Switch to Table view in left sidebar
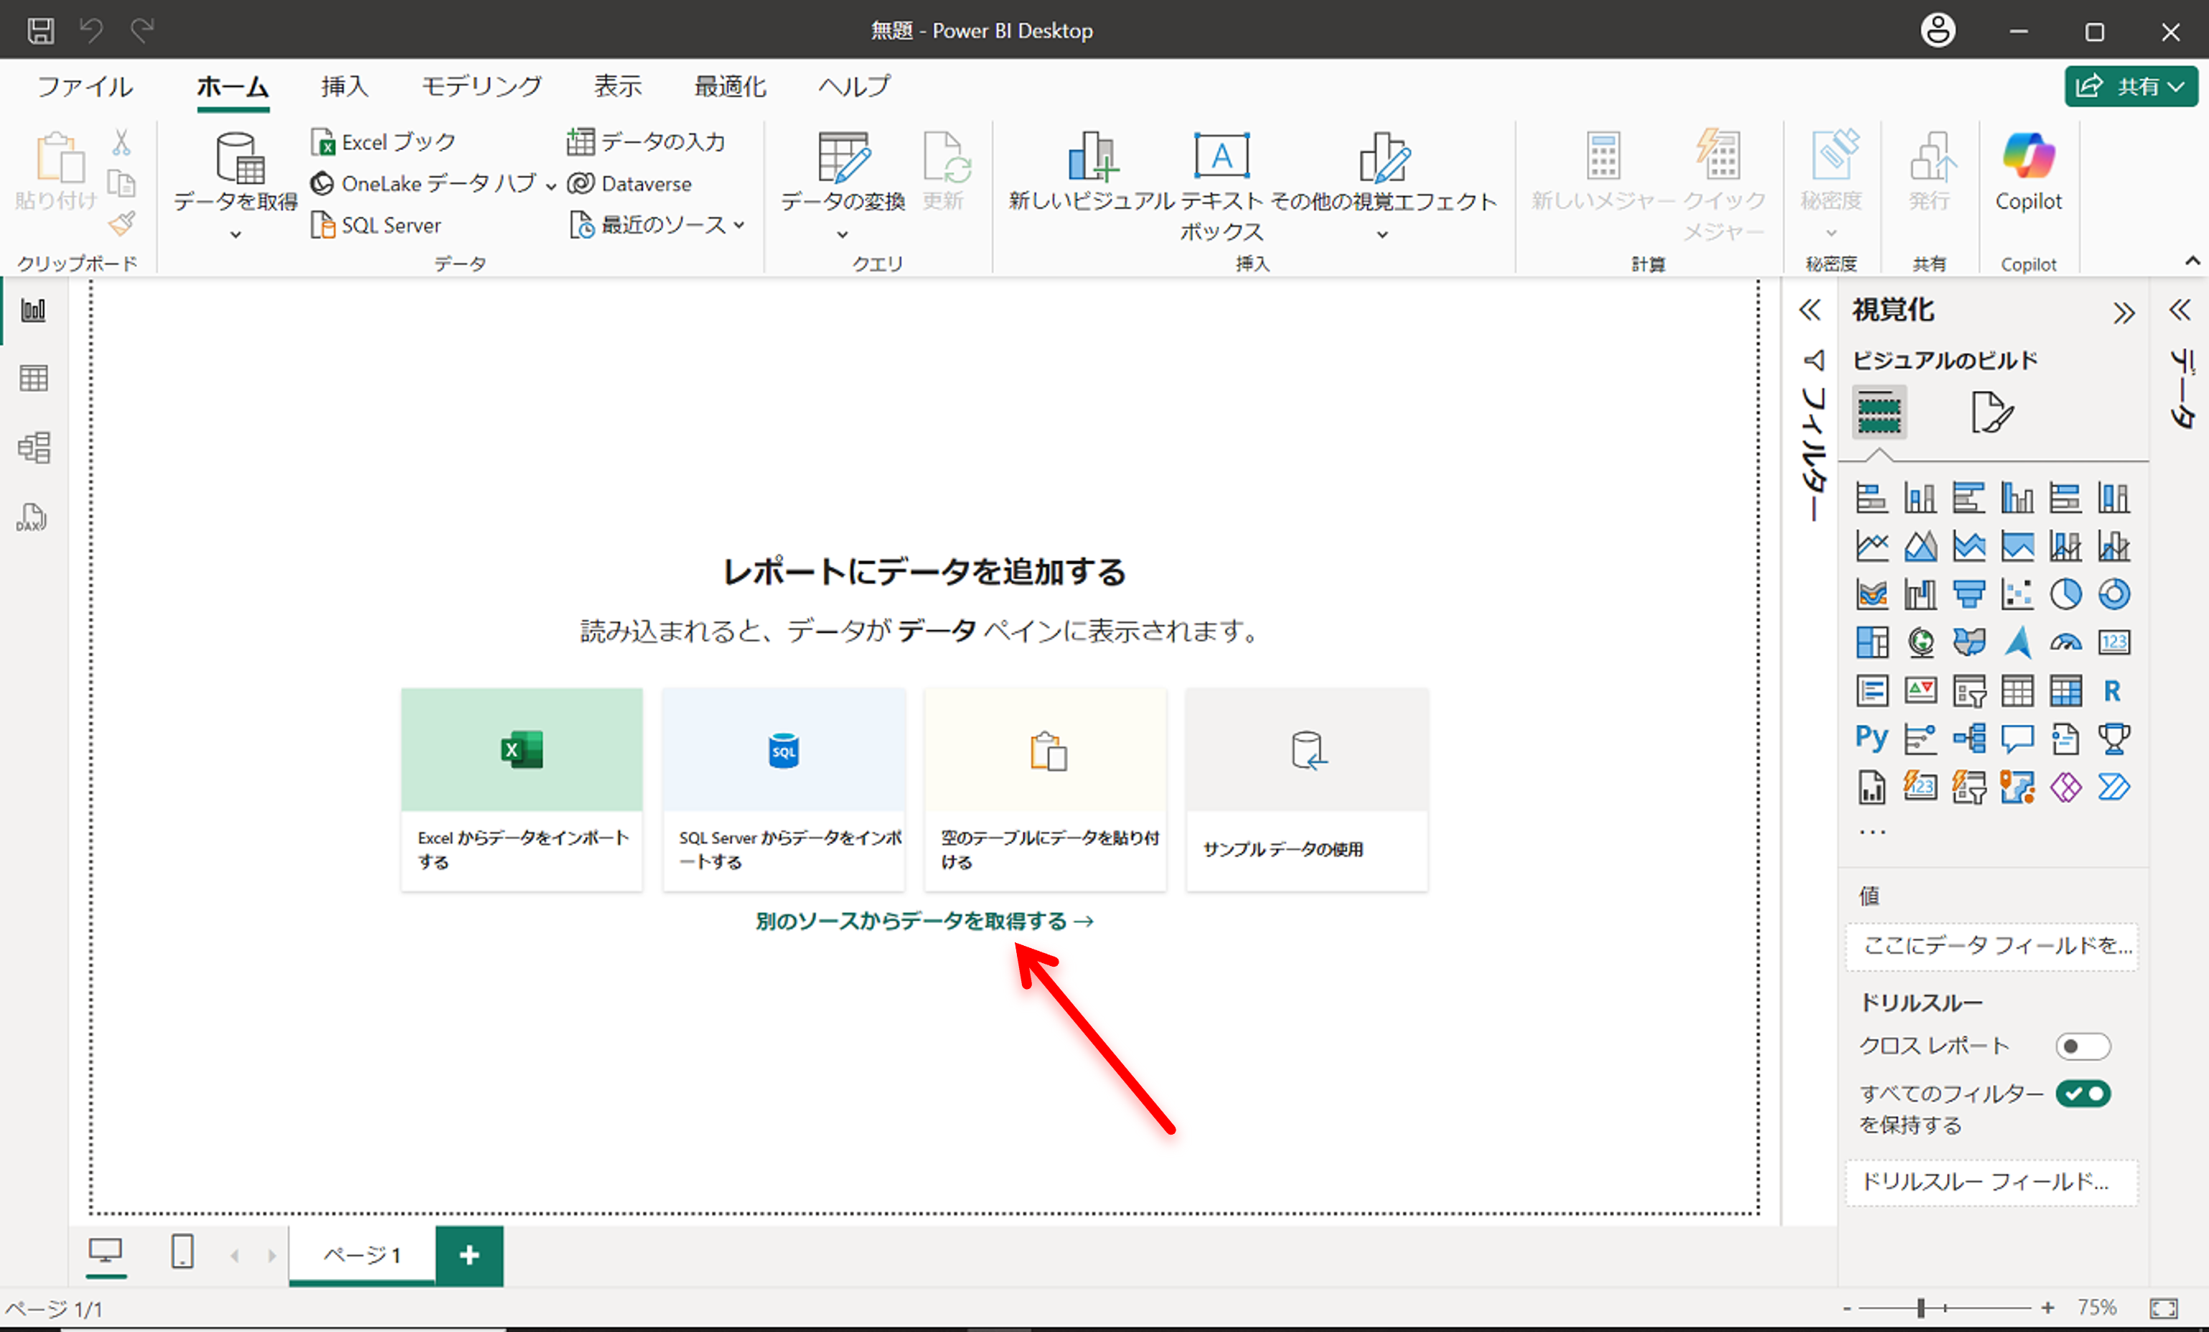Viewport: 2209px width, 1332px height. coord(33,378)
